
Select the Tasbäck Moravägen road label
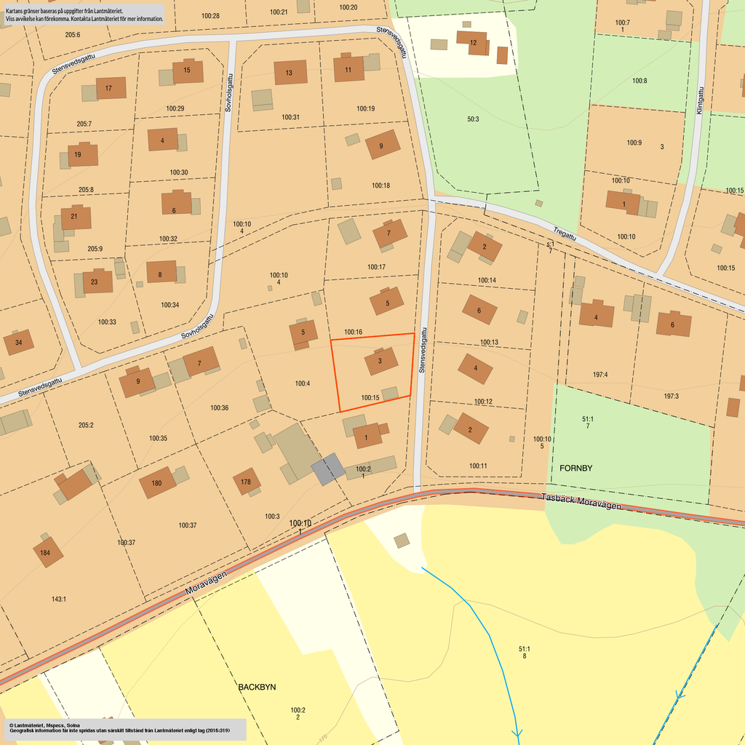tap(582, 501)
